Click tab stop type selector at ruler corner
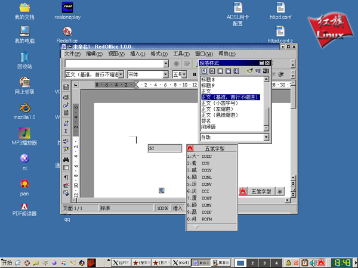Image resolution: width=358 pixels, height=268 pixels. point(76,85)
